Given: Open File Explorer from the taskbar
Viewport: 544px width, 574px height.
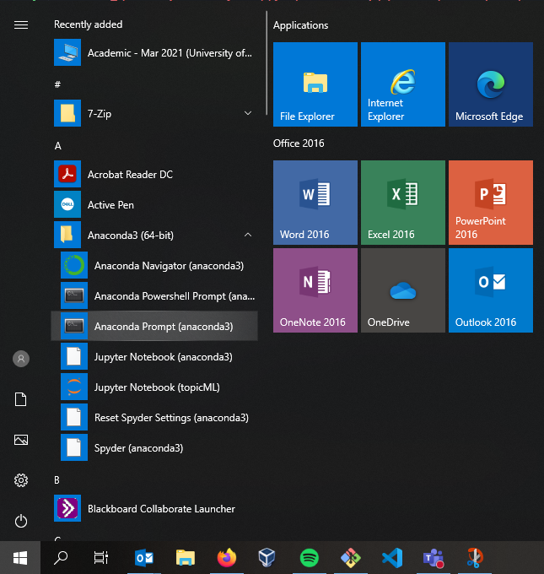Looking at the screenshot, I should click(186, 557).
